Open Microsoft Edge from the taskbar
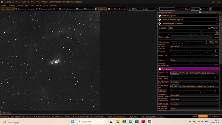 (130, 122)
